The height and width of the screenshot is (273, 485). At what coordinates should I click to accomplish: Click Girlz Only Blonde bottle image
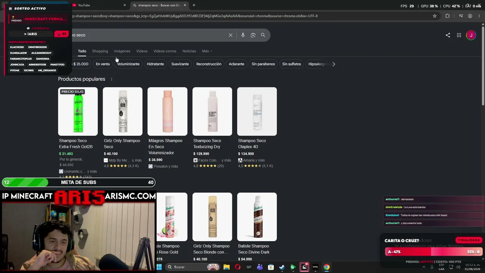[212, 217]
